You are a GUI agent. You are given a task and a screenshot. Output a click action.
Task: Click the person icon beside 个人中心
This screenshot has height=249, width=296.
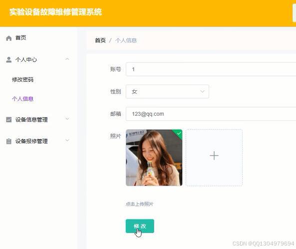point(8,60)
